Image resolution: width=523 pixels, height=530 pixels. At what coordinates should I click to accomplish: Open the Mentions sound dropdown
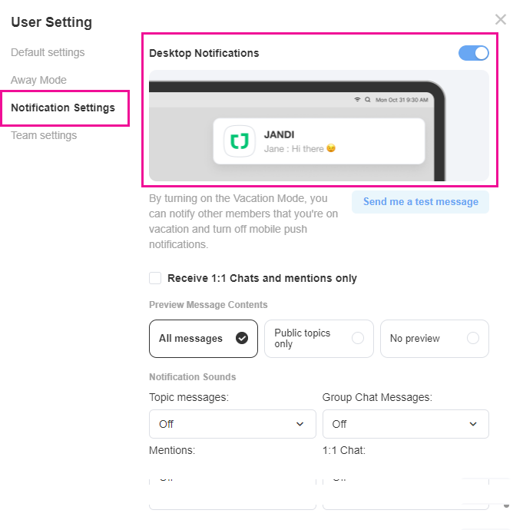click(232, 492)
